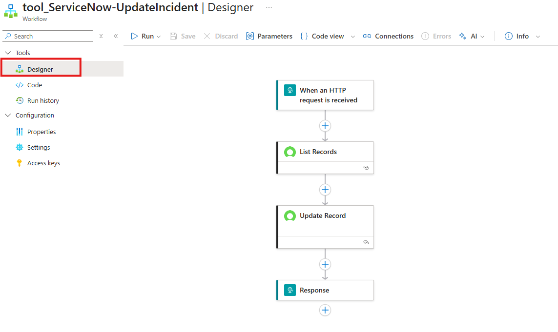Click the Parameters icon in the toolbar
Viewport: 558px width, 332px height.
coord(250,36)
